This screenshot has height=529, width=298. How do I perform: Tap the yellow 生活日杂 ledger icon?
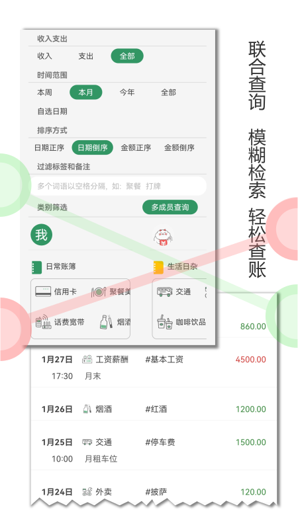coord(158,267)
